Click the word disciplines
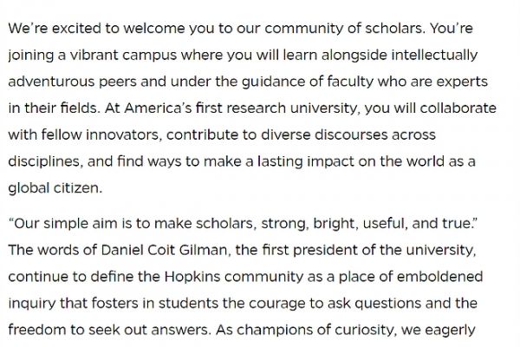 [44, 161]
